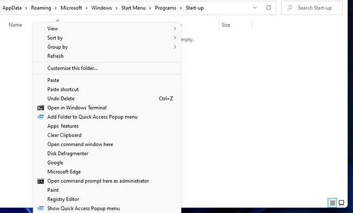Expand chevron after Programs breadcrumb
Image resolution: width=353 pixels, height=213 pixels.
[x=181, y=8]
